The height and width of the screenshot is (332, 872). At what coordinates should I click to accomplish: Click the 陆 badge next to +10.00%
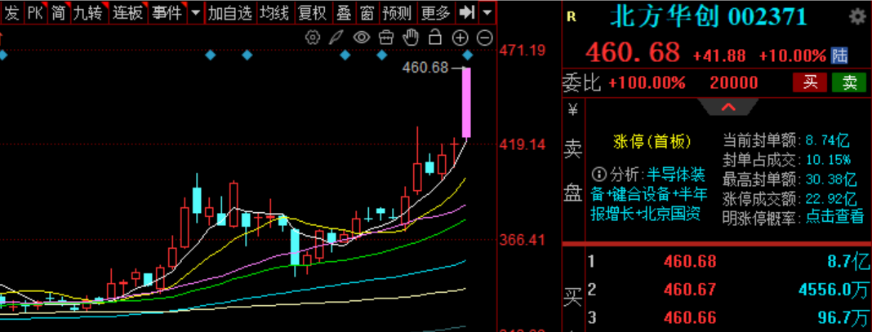(x=839, y=55)
